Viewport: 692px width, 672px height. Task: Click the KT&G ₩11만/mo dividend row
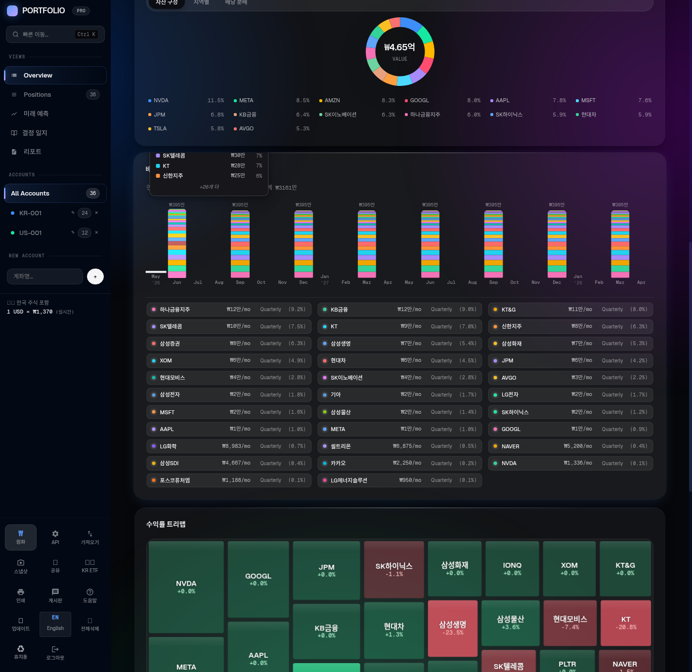[570, 310]
